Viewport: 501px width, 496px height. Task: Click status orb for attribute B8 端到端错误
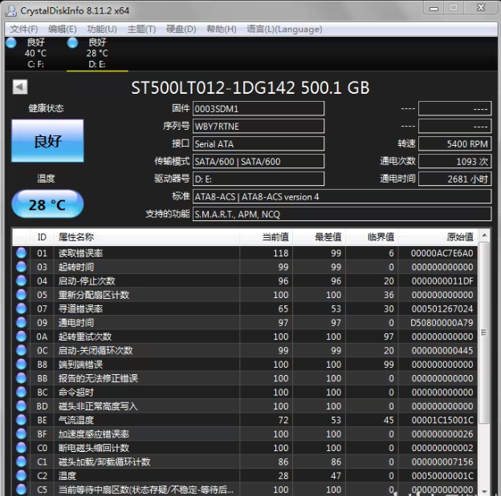(21, 365)
